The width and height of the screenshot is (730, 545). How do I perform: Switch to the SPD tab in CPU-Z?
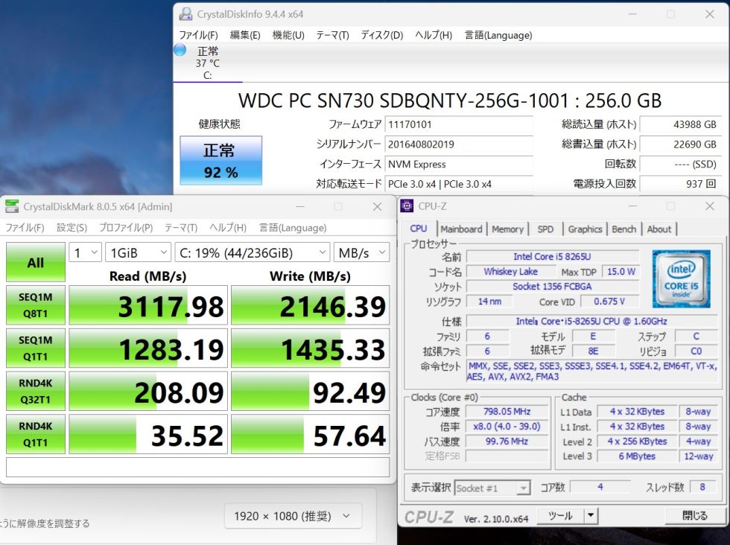point(545,229)
